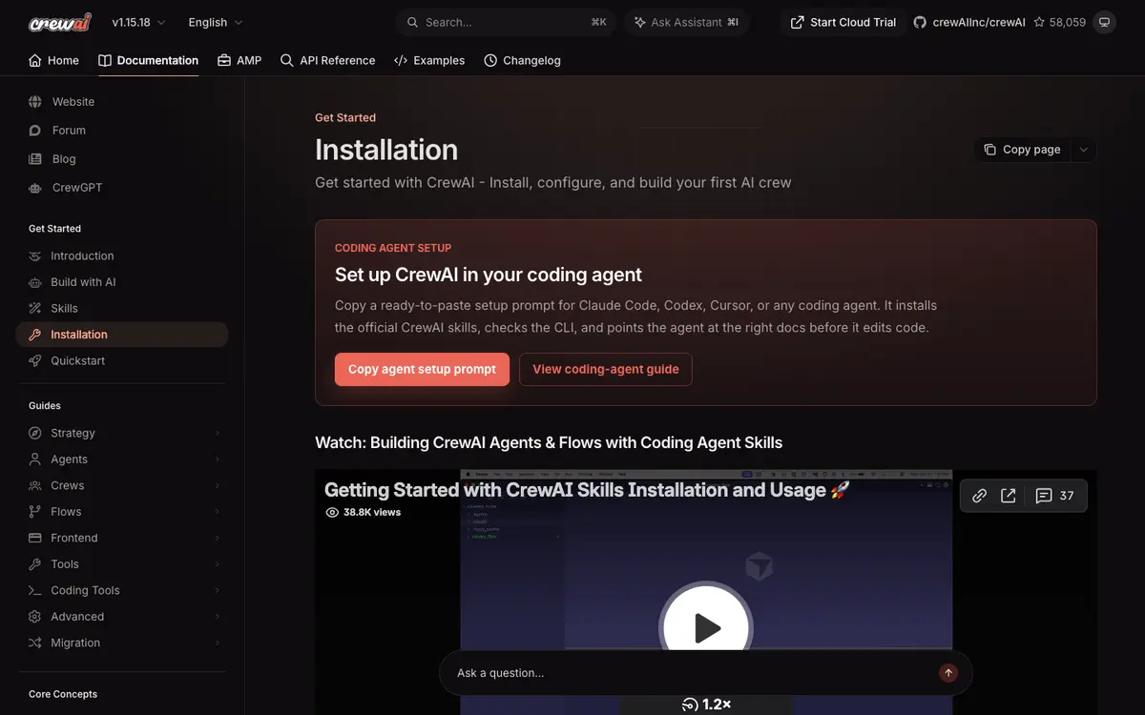Expand the Strategy chevron
The image size is (1145, 715).
click(218, 433)
